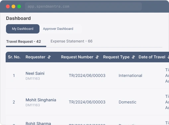Click International request type cell
Viewport: 169px width, 125px height.
pyautogui.click(x=130, y=76)
